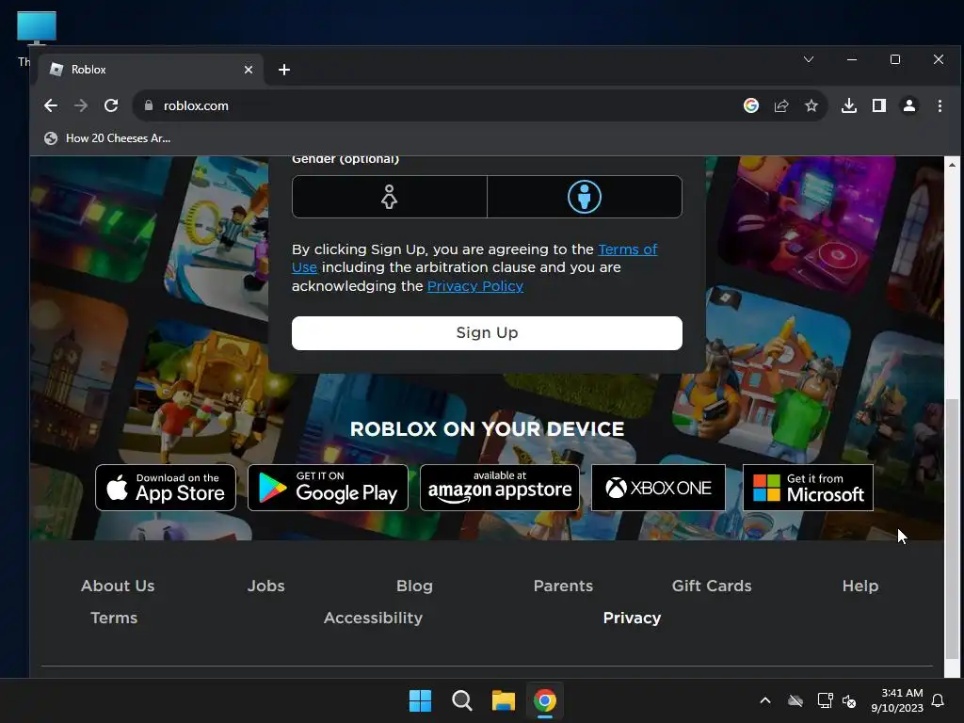
Task: Select the Roblox browser tab
Action: [152, 70]
